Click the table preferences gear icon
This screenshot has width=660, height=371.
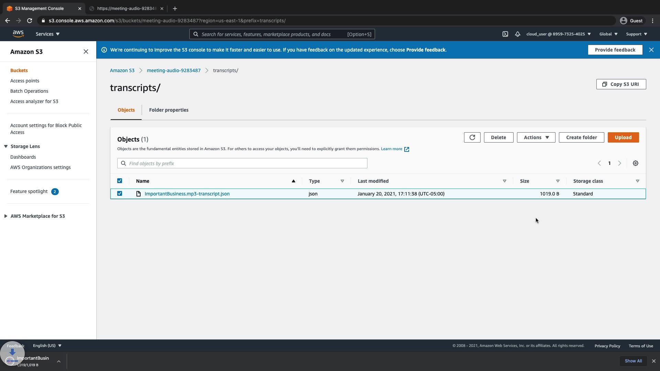click(635, 163)
